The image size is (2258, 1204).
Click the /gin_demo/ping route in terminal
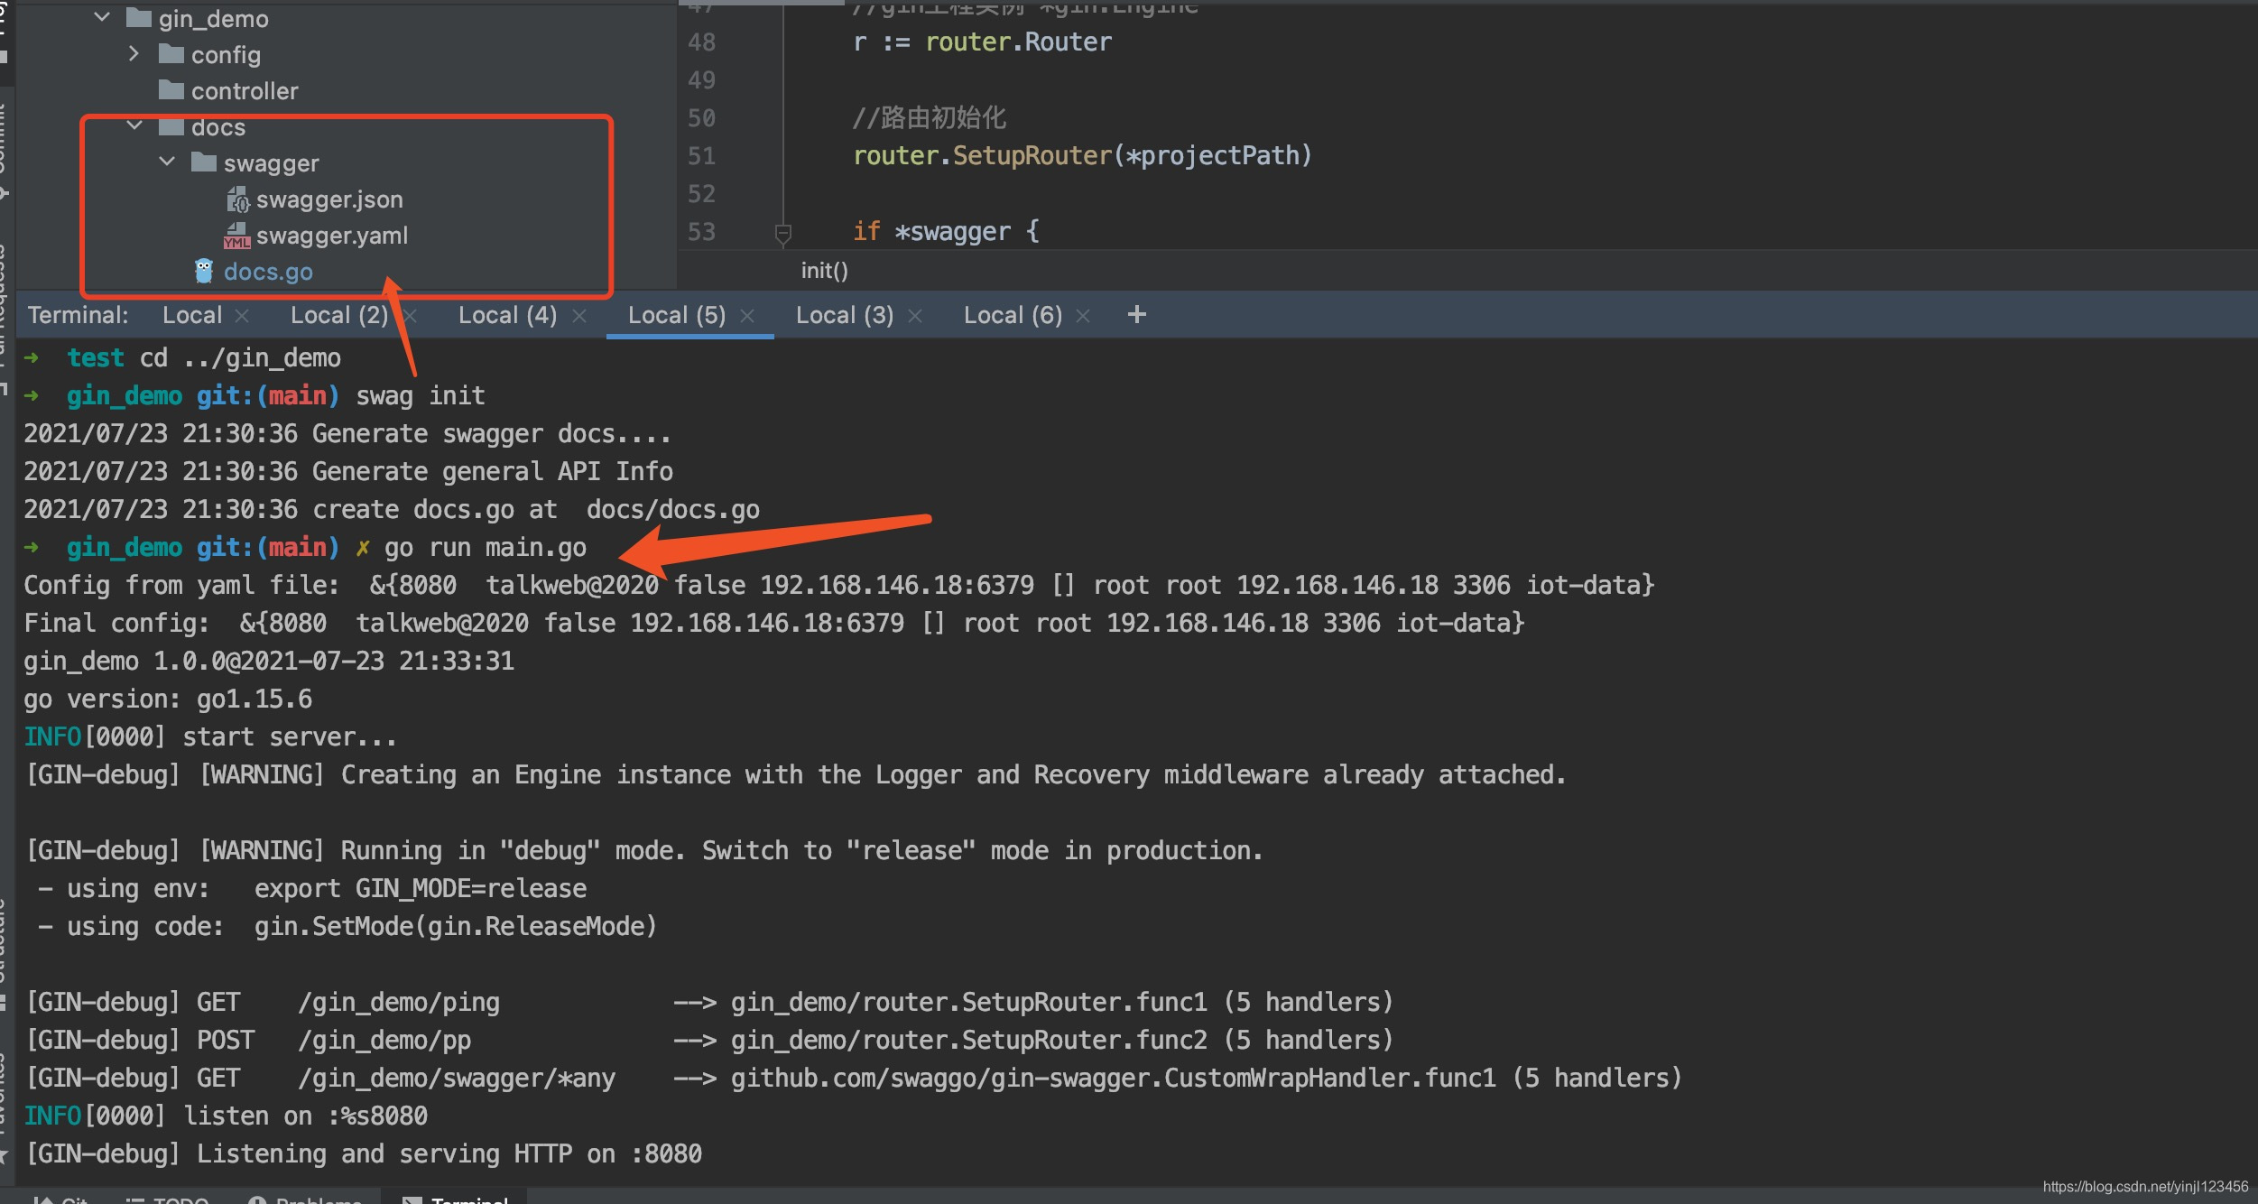tap(399, 1003)
